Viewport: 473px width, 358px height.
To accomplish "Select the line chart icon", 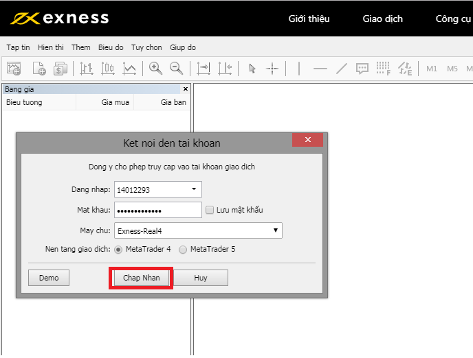I will 129,68.
